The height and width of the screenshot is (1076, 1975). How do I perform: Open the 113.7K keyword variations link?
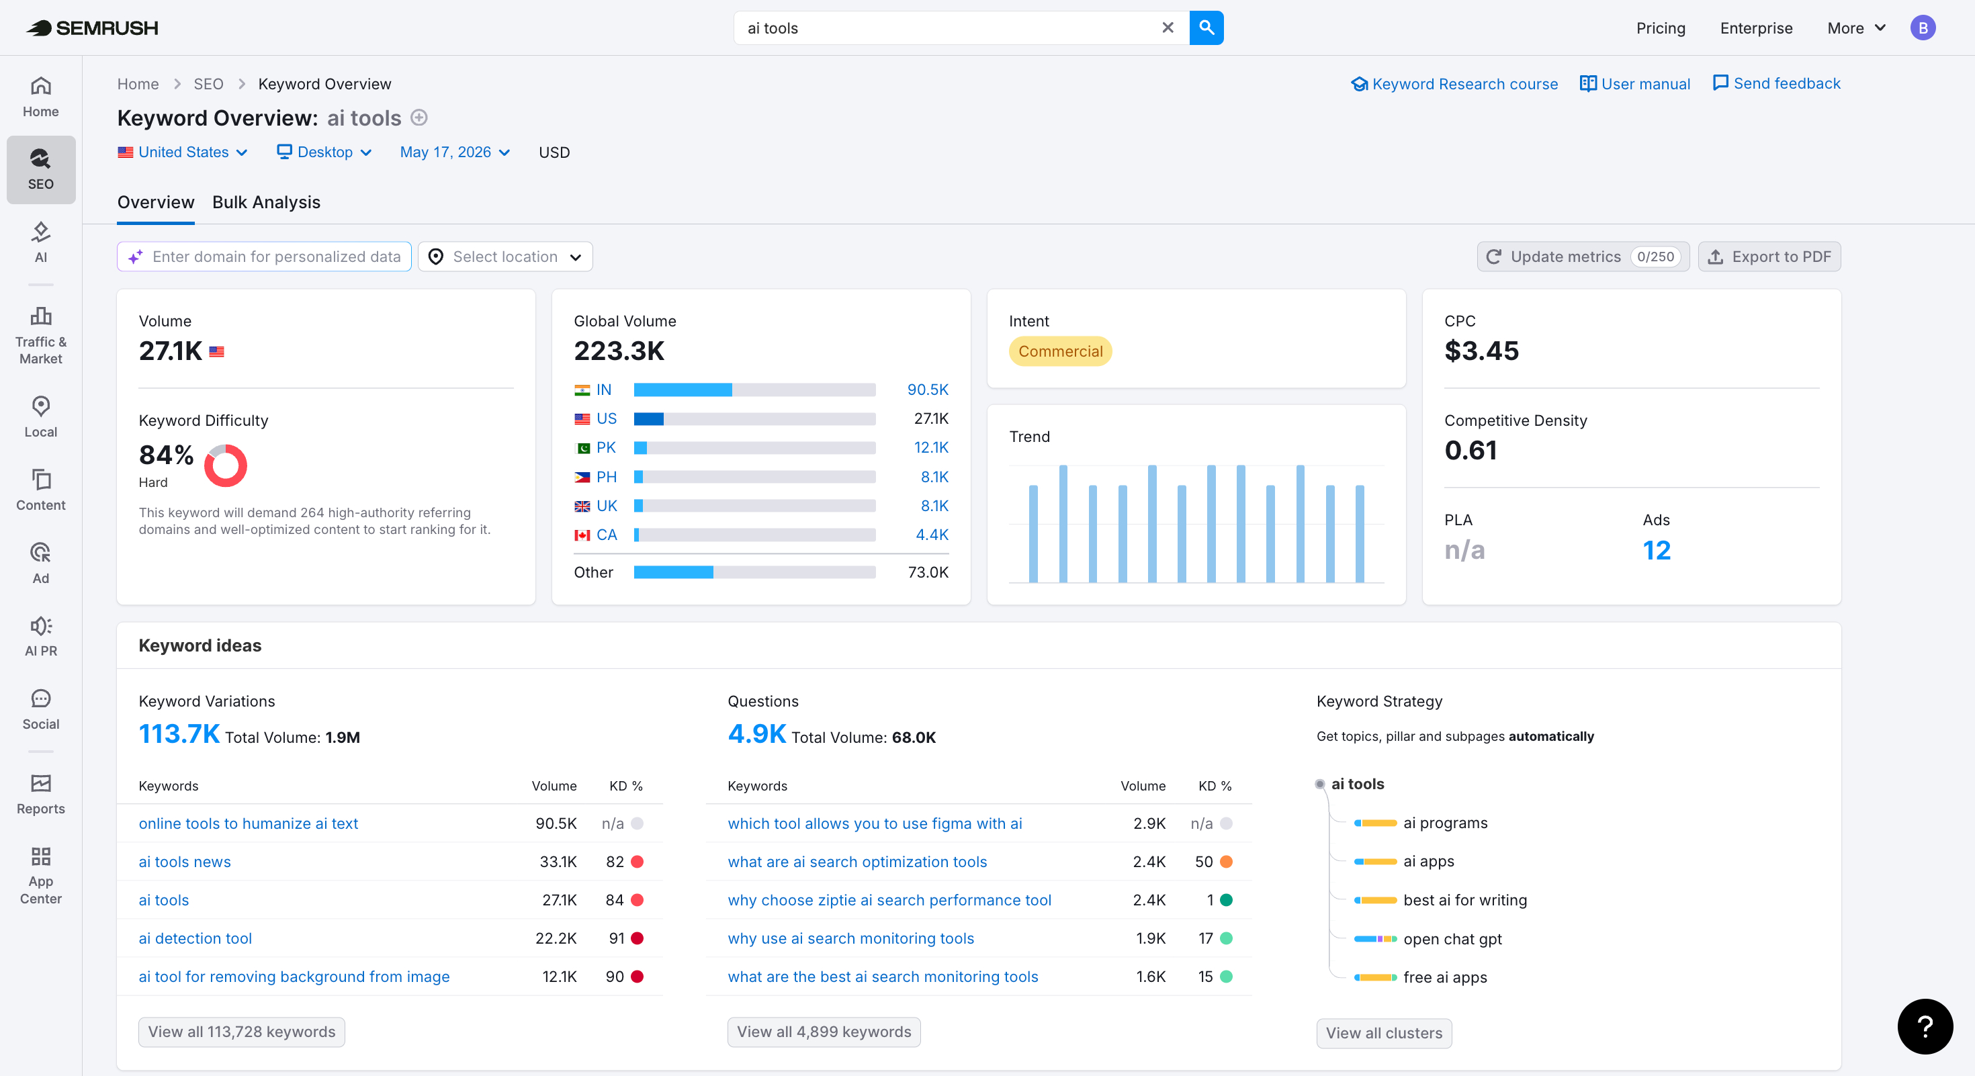coord(179,734)
